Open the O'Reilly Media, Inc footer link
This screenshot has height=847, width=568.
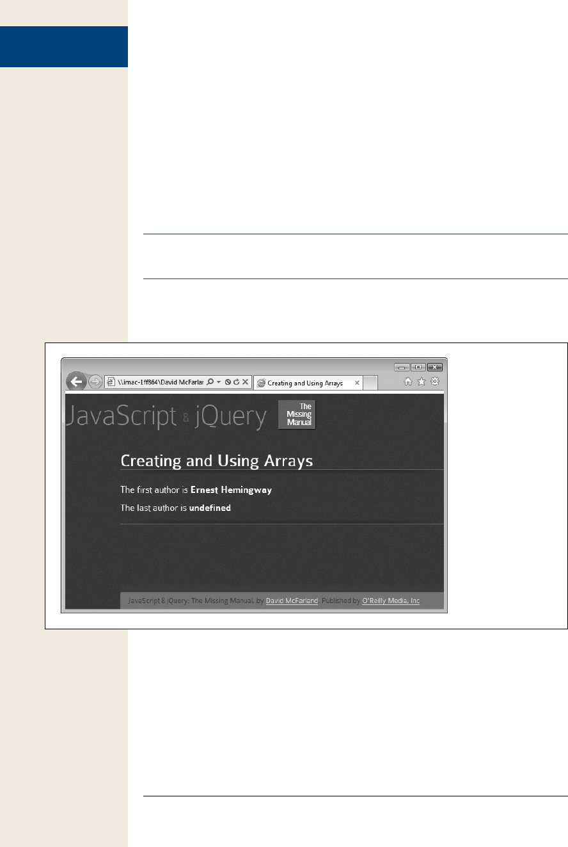click(x=391, y=601)
